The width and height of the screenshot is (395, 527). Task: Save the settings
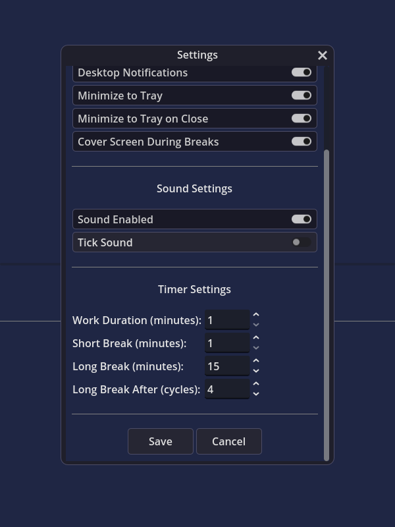(161, 441)
